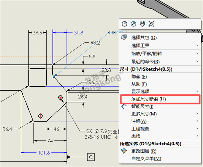Choose 添加尺寸断裂 from the context menu
203x167 pixels.
point(149,99)
